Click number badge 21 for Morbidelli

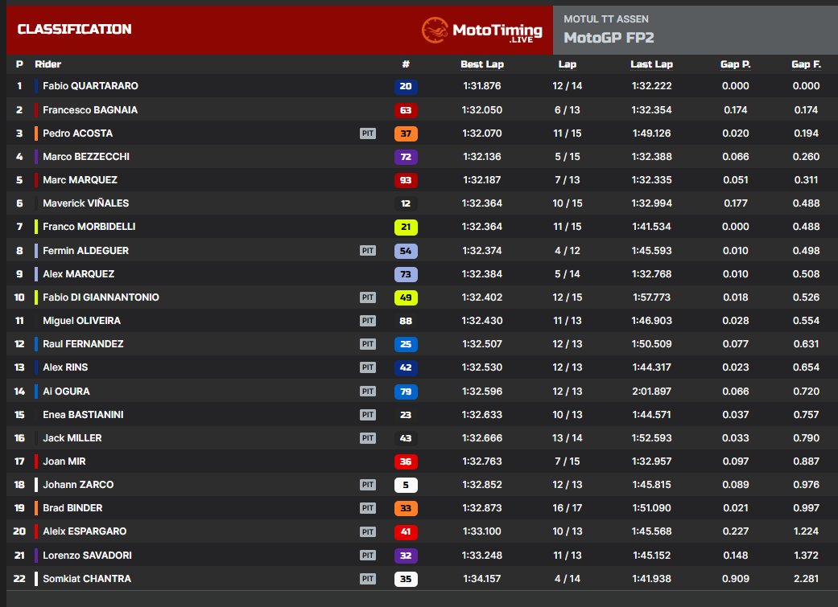click(x=406, y=227)
